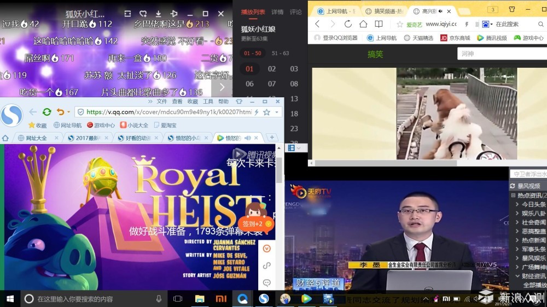Expand the hidden menu chevrons in Sogou
The width and height of the screenshot is (547, 307).
[150, 102]
